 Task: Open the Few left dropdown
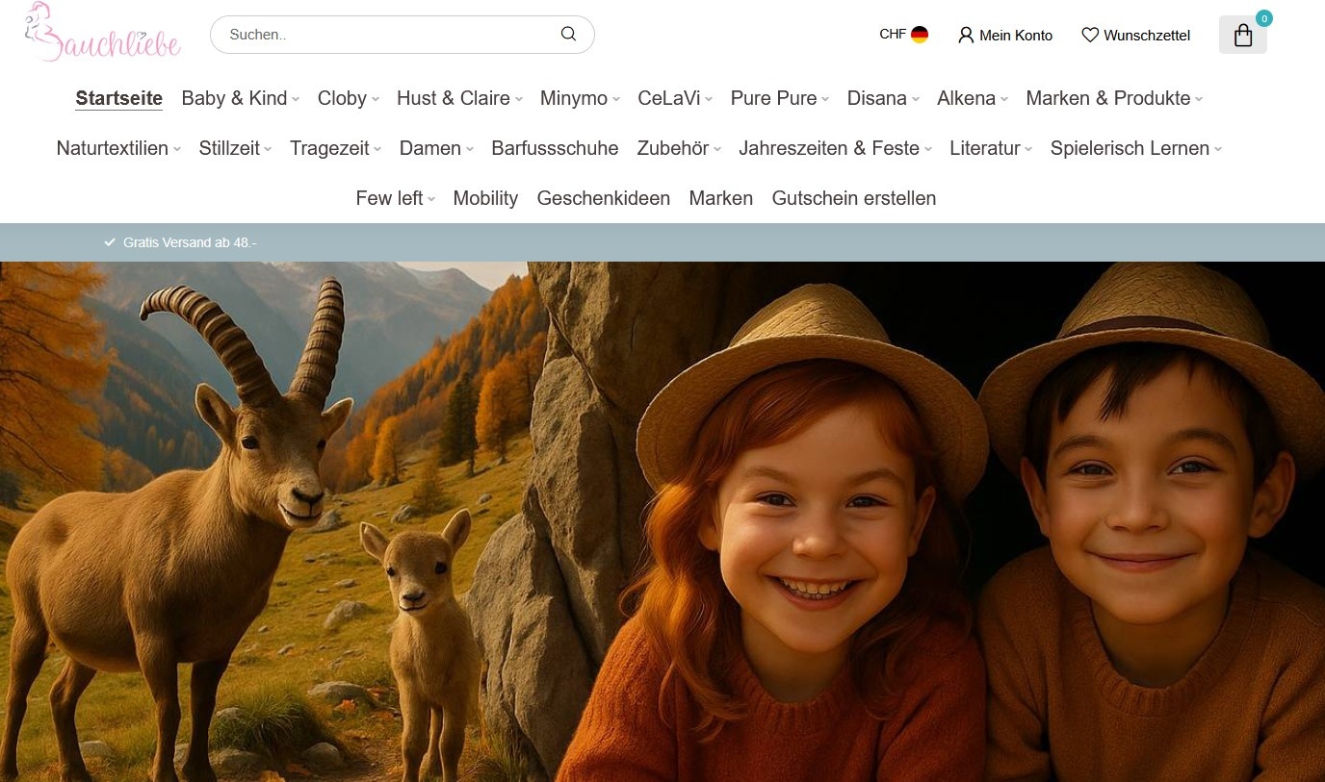pyautogui.click(x=395, y=198)
